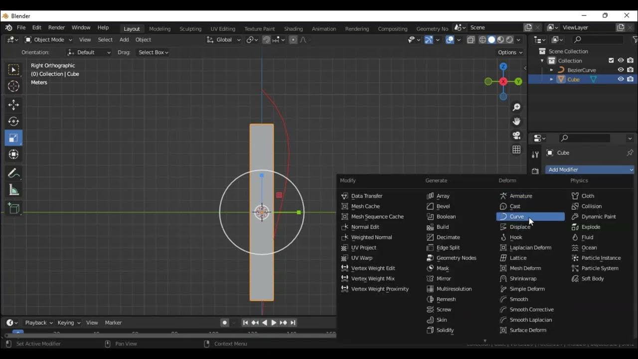The image size is (638, 359).
Task: Toggle Collection viewport visibility eye
Action: 621,61
